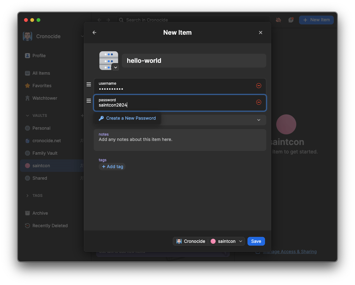Click the server item icon image
Screen dimensions: 355x285
pyautogui.click(x=109, y=61)
